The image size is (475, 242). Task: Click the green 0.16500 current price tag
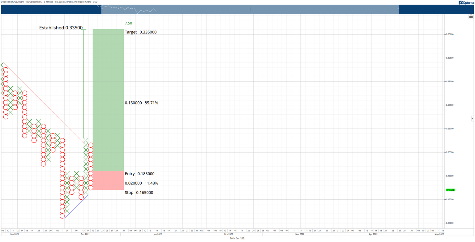[x=450, y=190]
